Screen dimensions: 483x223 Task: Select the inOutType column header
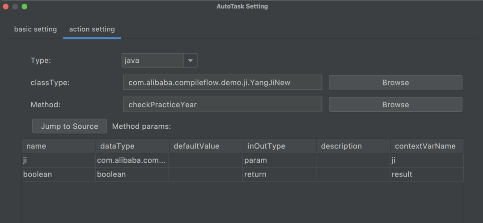click(x=280, y=146)
